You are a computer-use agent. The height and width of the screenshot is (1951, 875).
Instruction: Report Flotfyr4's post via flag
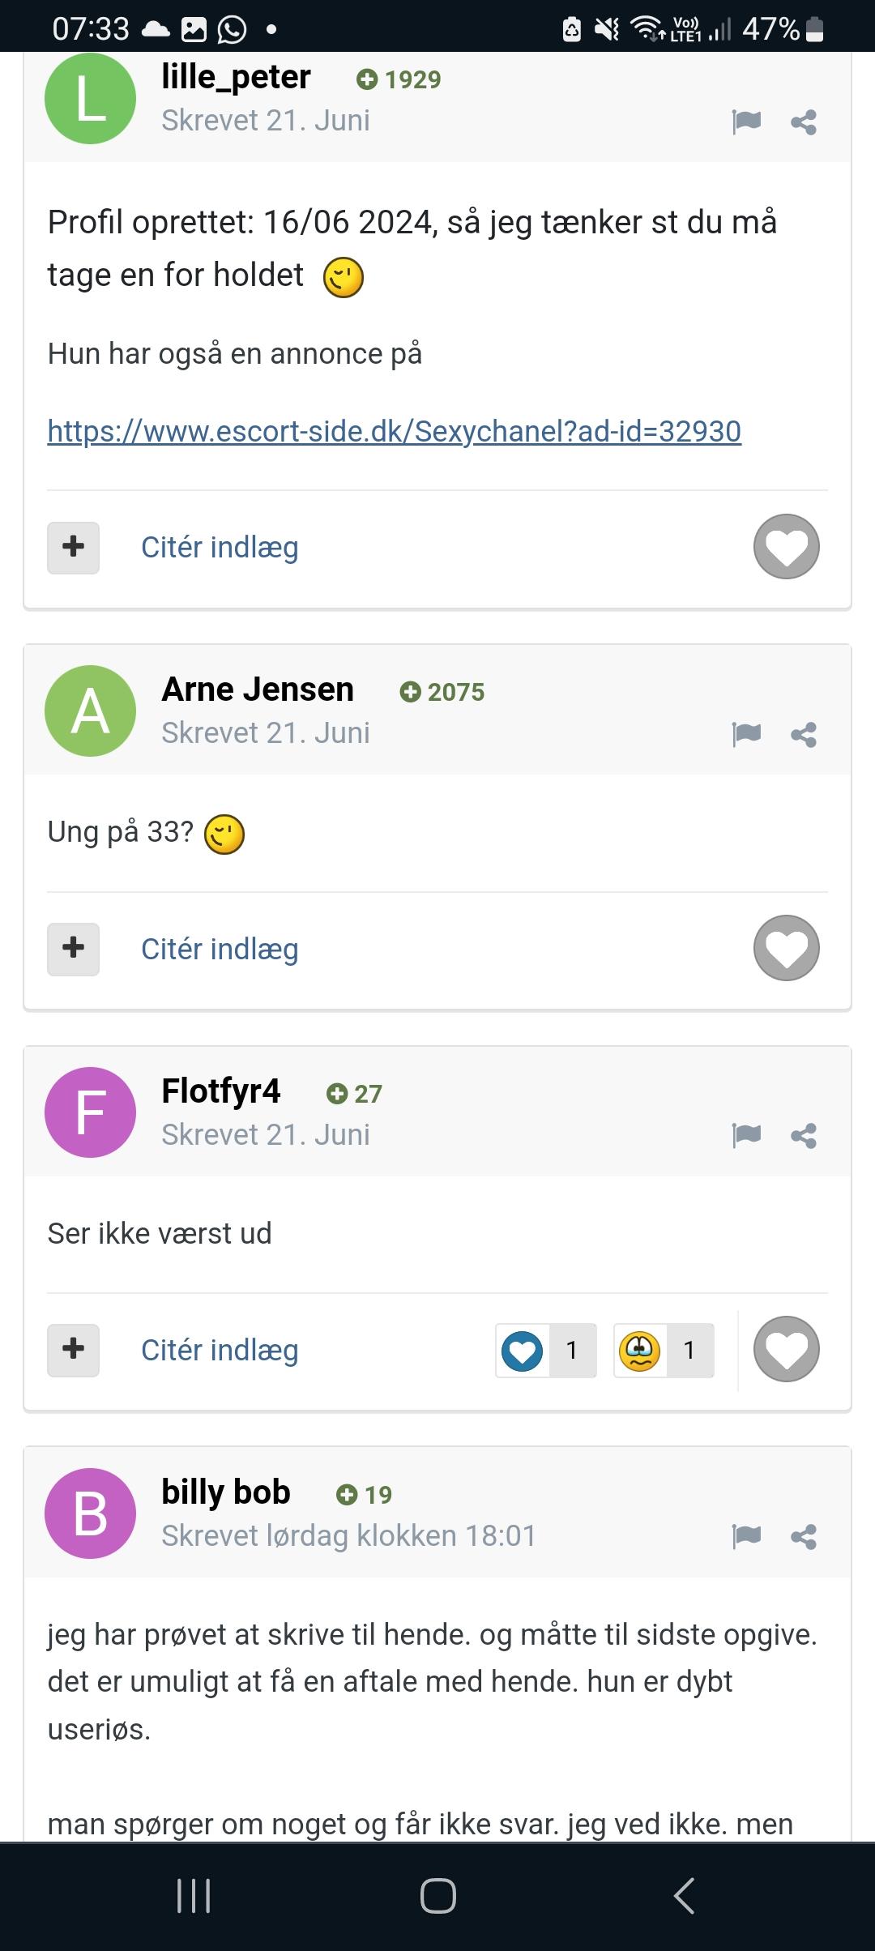[746, 1135]
